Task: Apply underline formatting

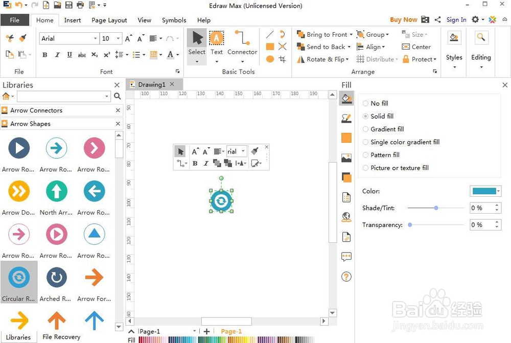Action: 69,55
